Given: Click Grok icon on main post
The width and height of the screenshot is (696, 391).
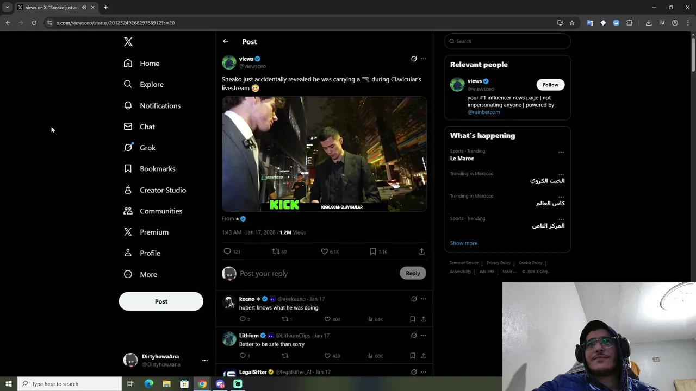Looking at the screenshot, I should pyautogui.click(x=414, y=59).
